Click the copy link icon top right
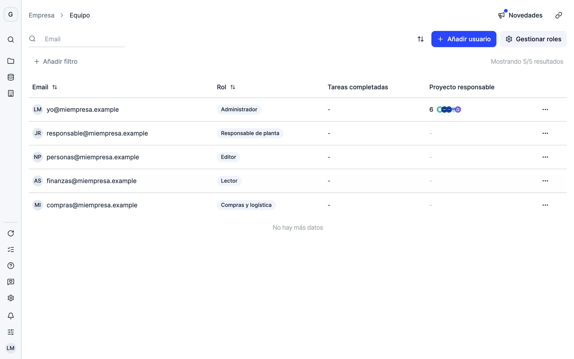This screenshot has height=359, width=574. 558,15
